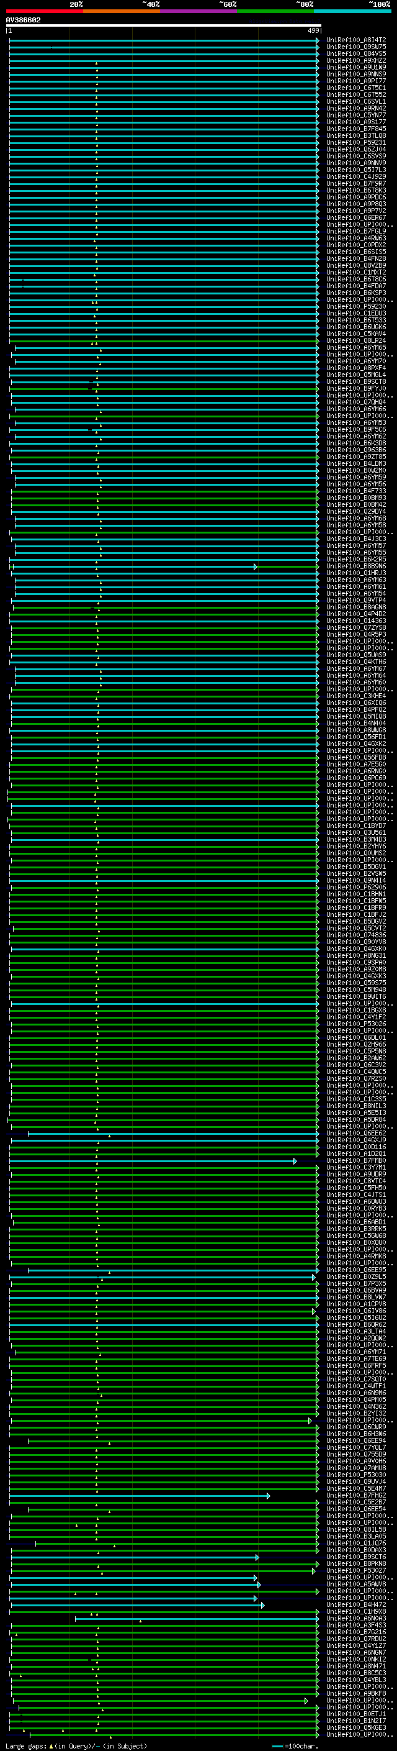
Task: Open the UniRef100_A8I4T2 hit label
Action: (355, 40)
